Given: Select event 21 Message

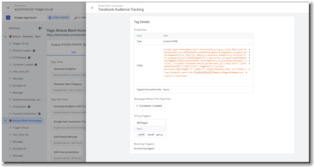Looking at the screenshot, I should point(16,79).
